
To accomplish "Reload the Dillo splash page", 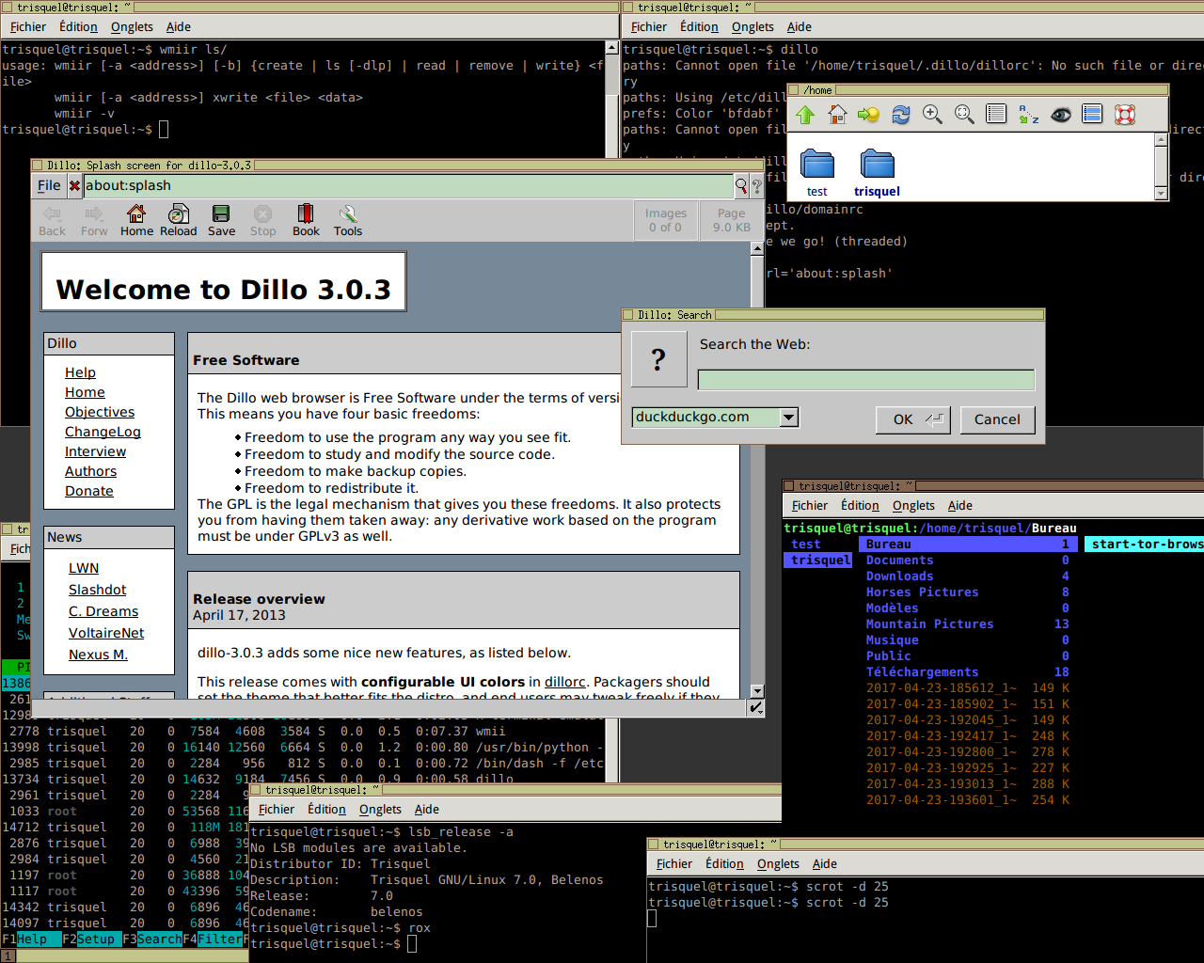I will pyautogui.click(x=179, y=221).
